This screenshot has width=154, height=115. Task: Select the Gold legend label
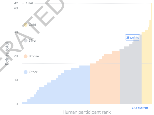pos(32,25)
